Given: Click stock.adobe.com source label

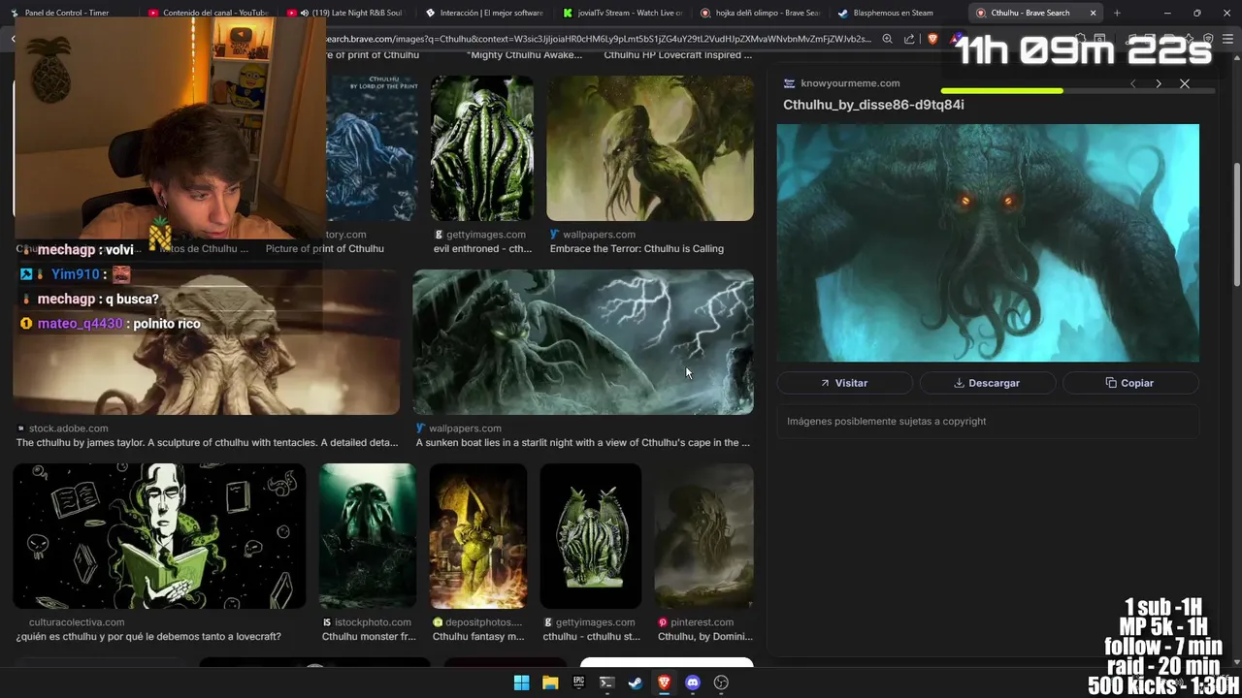Looking at the screenshot, I should 68,428.
